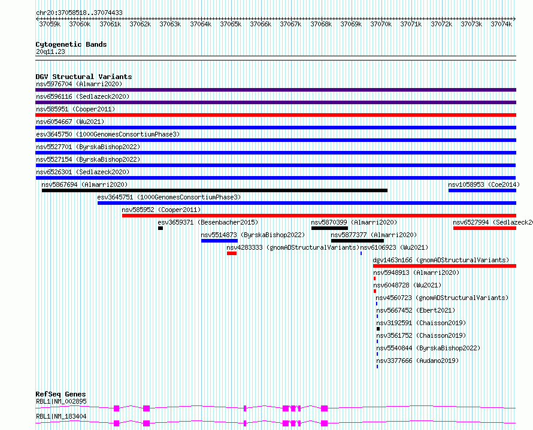Select the 20q11.23 band label
Viewport: 533px width, 430px height.
pos(50,52)
